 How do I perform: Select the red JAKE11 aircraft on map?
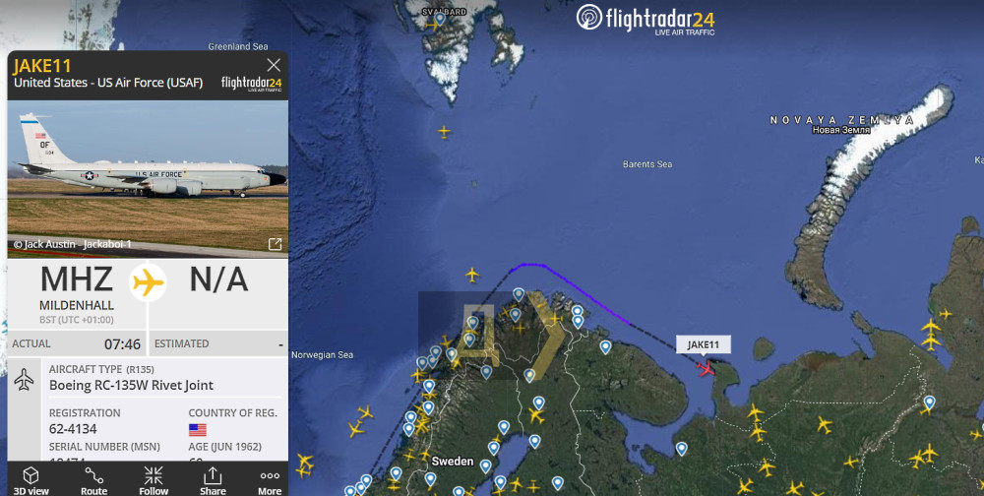(706, 367)
